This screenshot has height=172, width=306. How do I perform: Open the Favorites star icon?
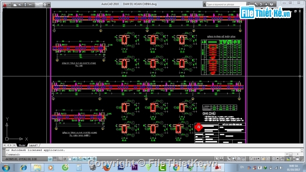[266, 4]
